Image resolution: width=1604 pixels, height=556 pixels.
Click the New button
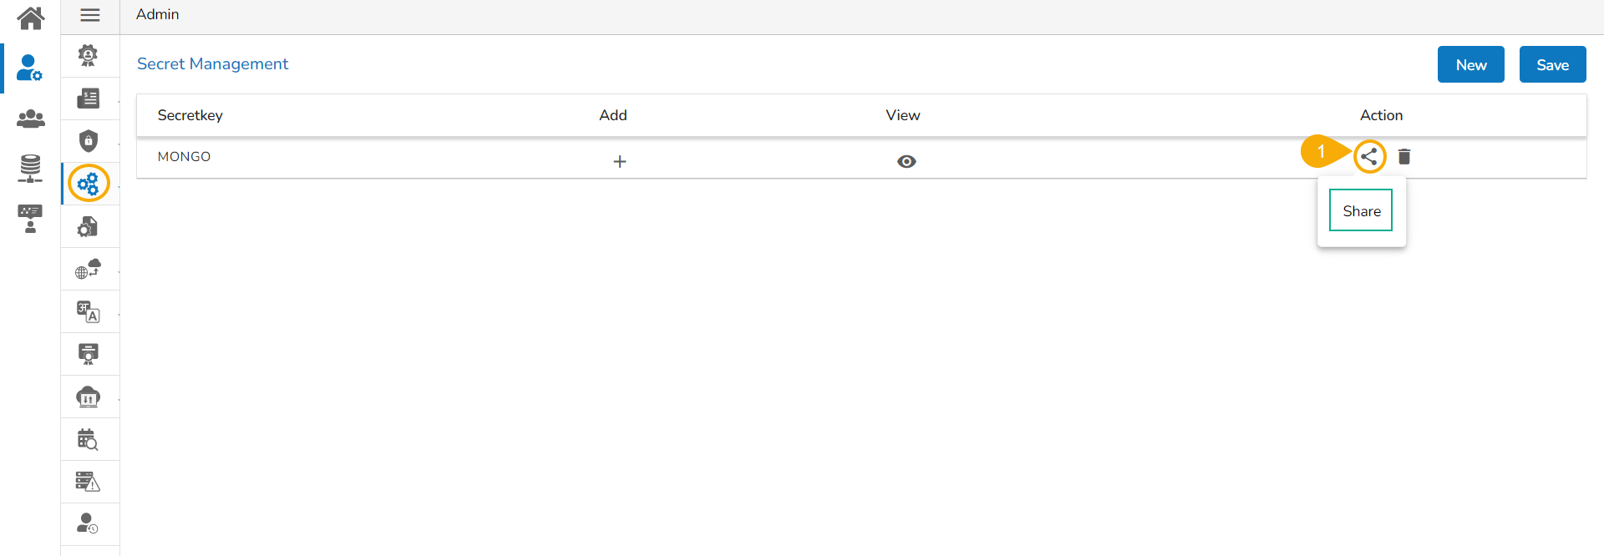[1470, 64]
